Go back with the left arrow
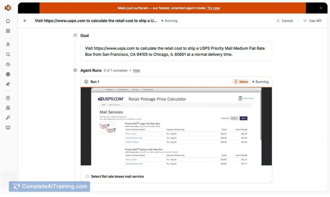Image resolution: width=330 pixels, height=197 pixels. pos(25,21)
